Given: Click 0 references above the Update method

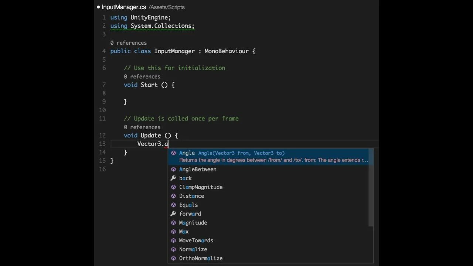Looking at the screenshot, I should 142,127.
